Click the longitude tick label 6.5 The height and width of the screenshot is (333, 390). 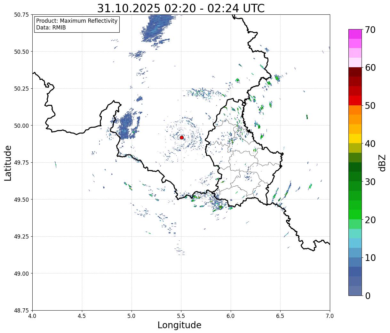coord(280,316)
